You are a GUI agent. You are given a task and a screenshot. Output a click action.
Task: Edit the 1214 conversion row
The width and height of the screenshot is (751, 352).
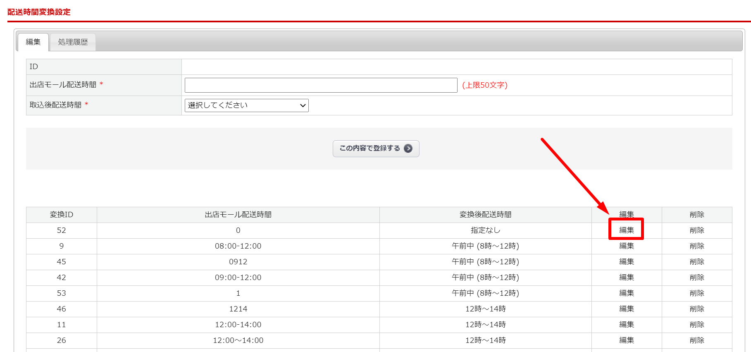(626, 309)
